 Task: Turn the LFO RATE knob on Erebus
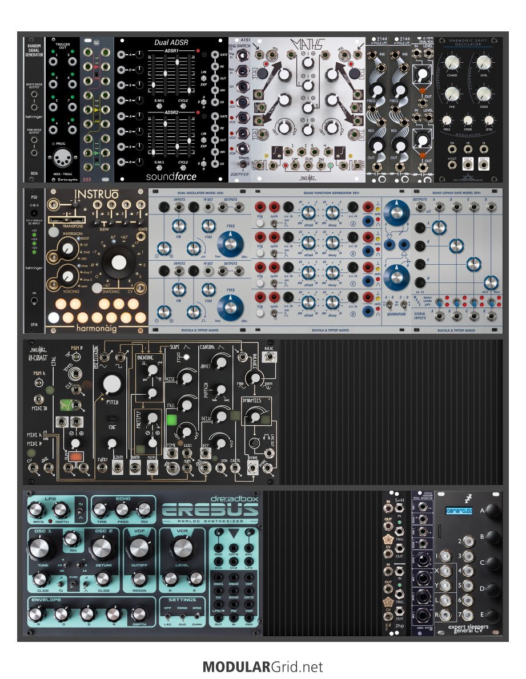(x=37, y=511)
